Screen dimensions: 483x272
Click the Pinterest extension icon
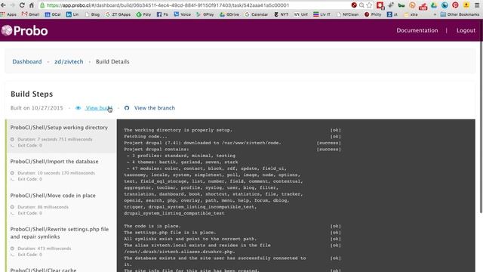(455, 5)
